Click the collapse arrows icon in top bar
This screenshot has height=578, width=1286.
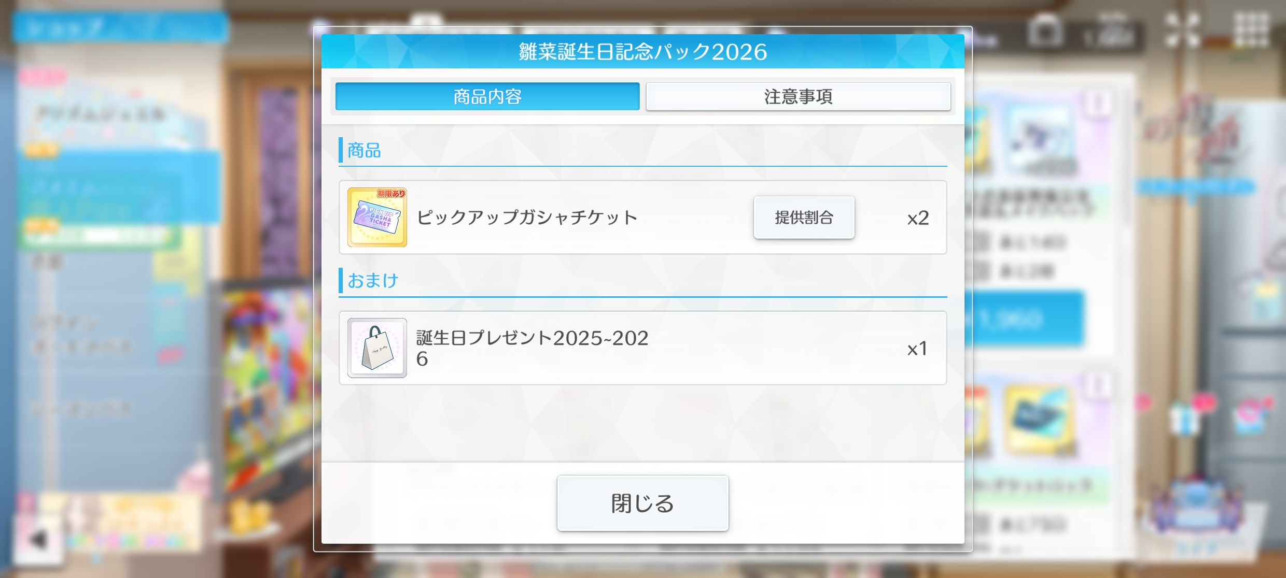click(x=1182, y=30)
